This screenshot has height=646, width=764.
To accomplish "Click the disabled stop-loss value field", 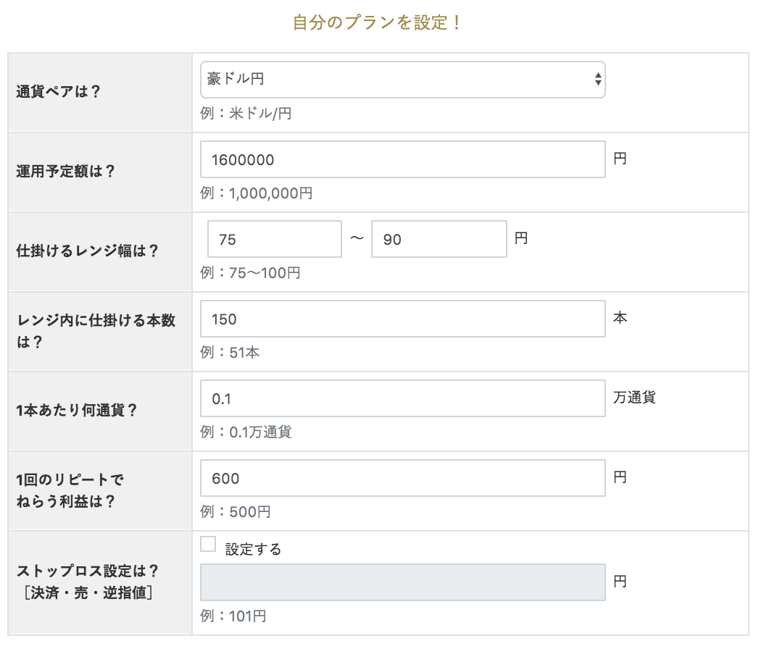I will (x=402, y=582).
